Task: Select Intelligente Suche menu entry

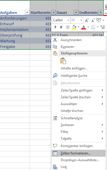Action: click(78, 76)
